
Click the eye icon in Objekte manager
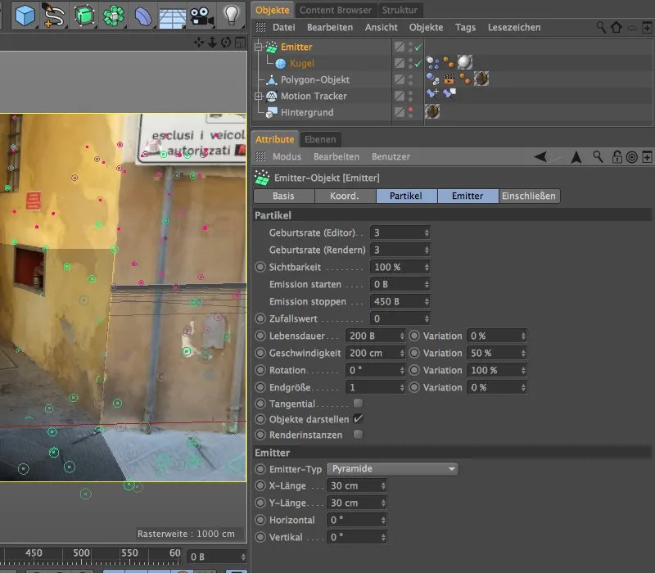[632, 28]
